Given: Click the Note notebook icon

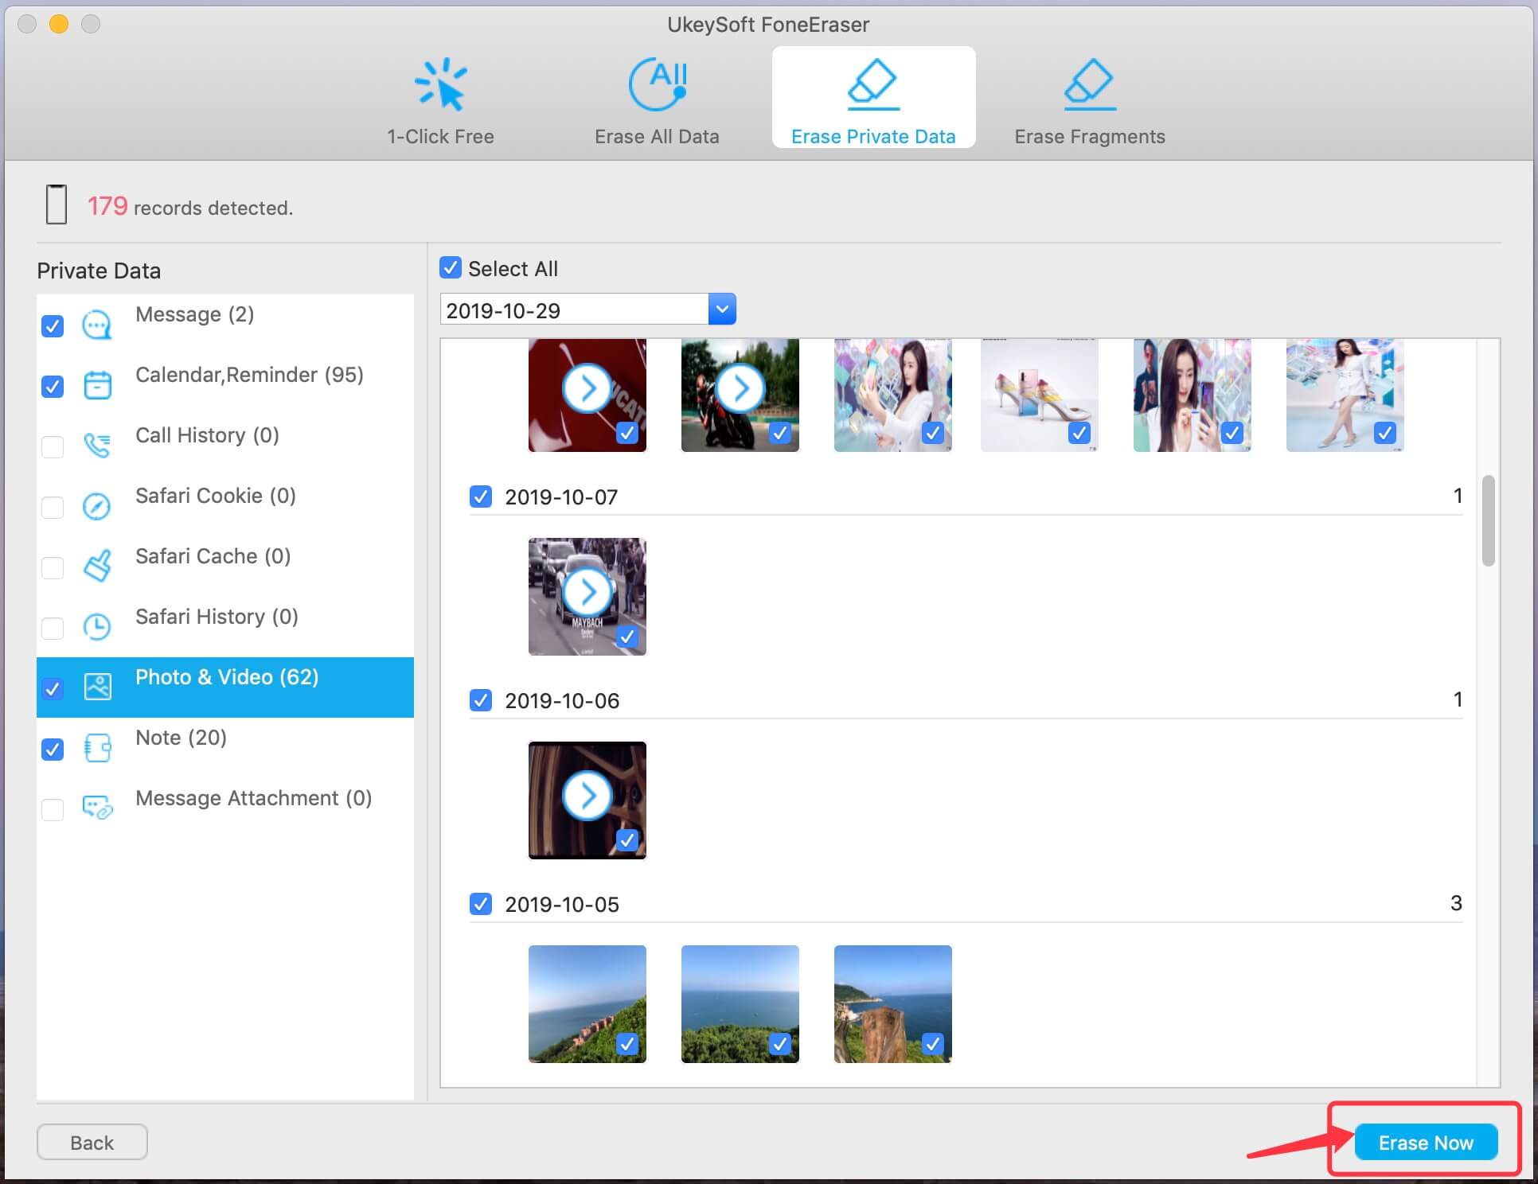Looking at the screenshot, I should (97, 748).
